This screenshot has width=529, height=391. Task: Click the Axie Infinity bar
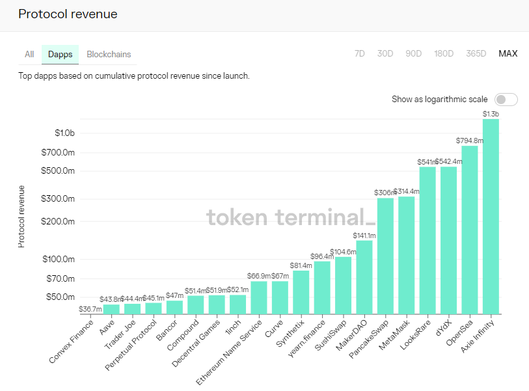click(x=491, y=216)
